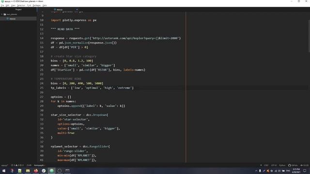Open the yellow File Explorer taskbar icon

[x=28, y=171]
